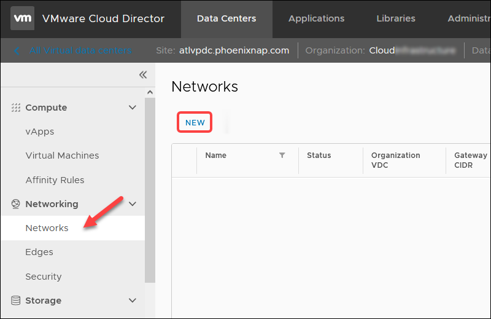Click the site name atlvpdc.phoenixnap.com
Viewport: 491px width, 319px height.
pos(234,50)
